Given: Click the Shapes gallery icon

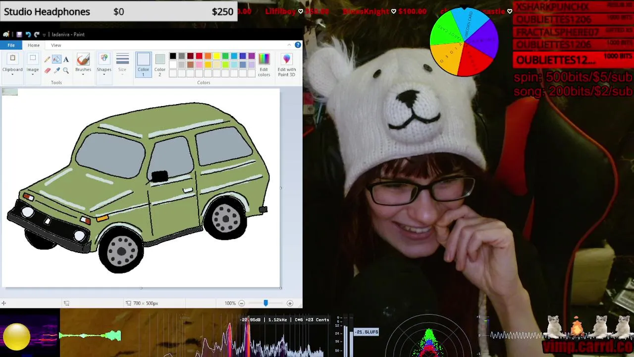Looking at the screenshot, I should (x=104, y=59).
